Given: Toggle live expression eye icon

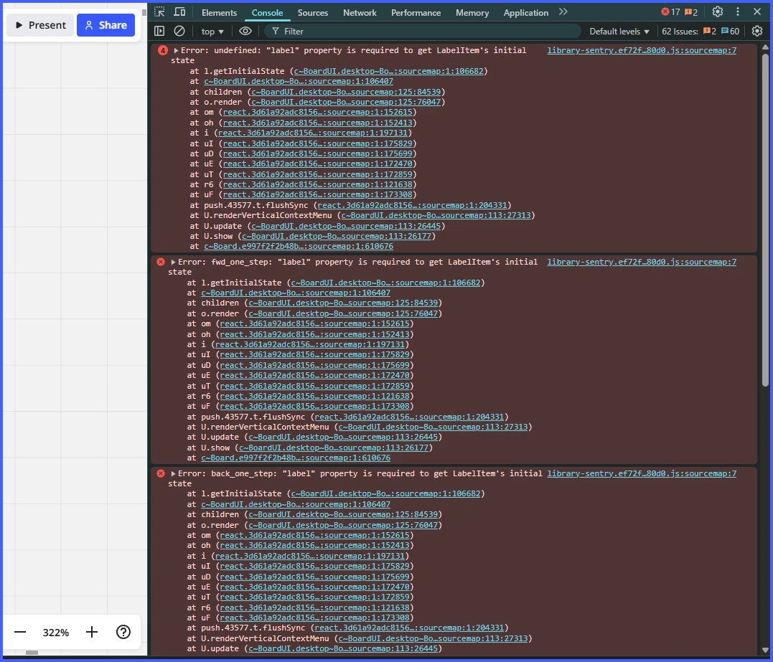Looking at the screenshot, I should [x=245, y=31].
